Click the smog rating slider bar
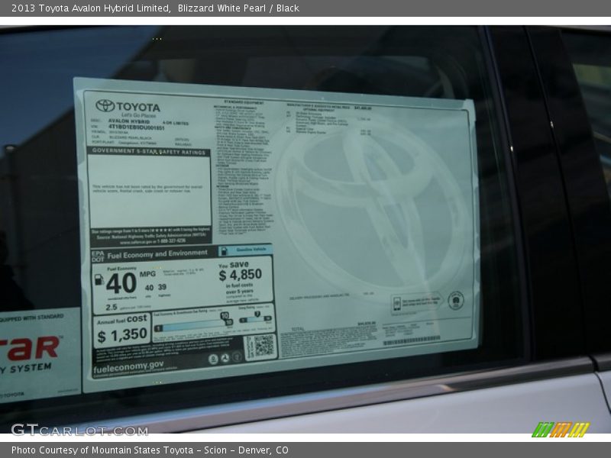The image size is (611, 458). click(x=255, y=319)
